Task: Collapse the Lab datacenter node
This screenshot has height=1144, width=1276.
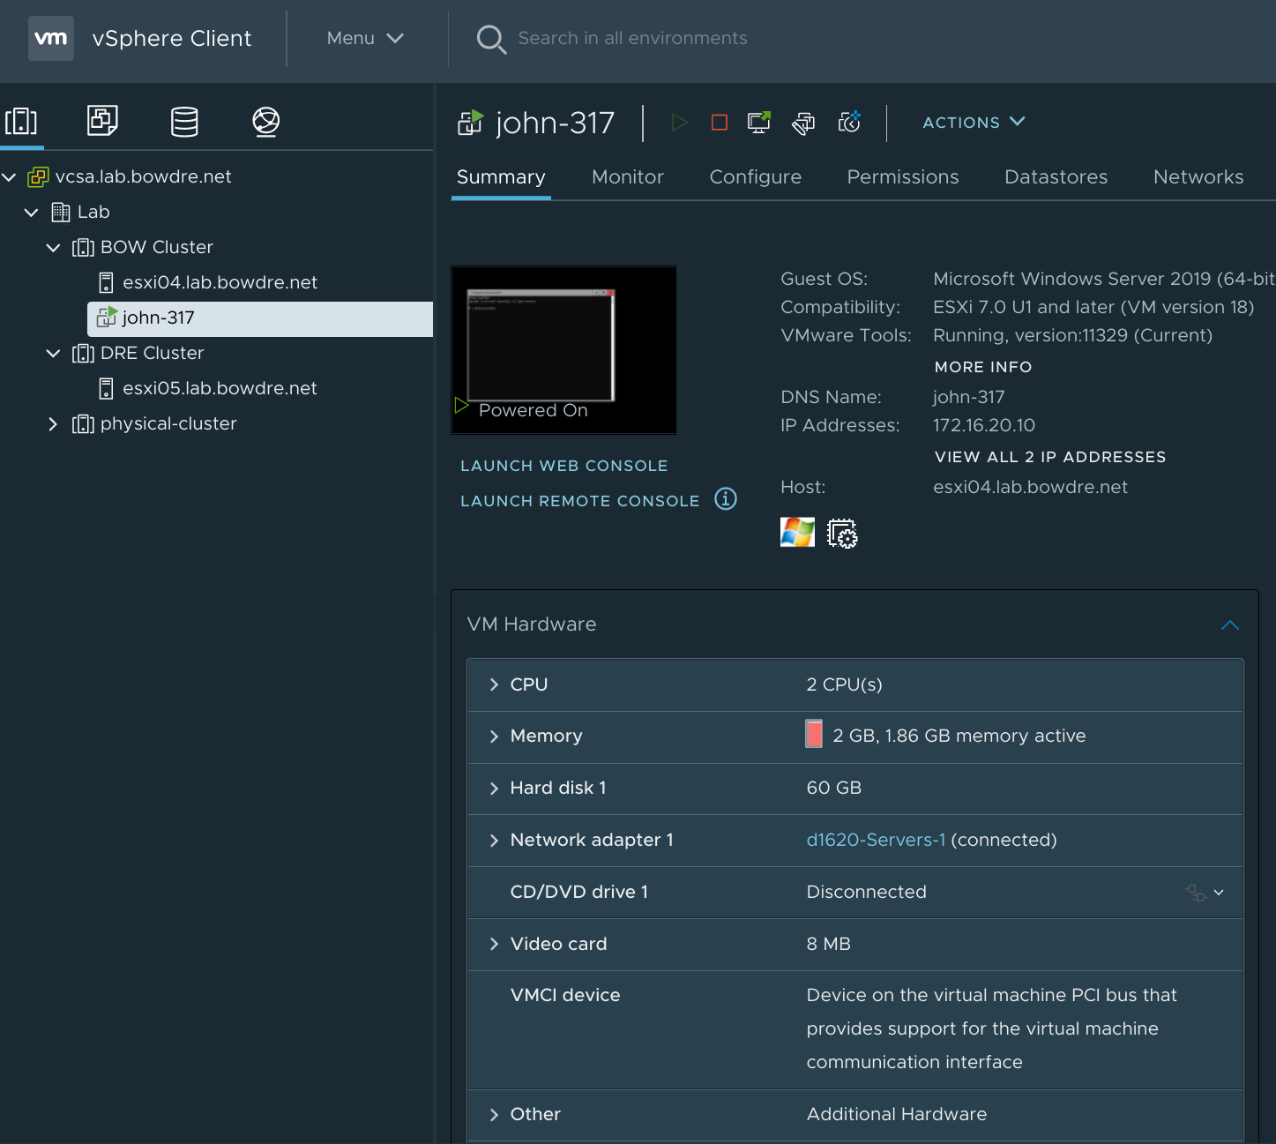Action: (32, 213)
